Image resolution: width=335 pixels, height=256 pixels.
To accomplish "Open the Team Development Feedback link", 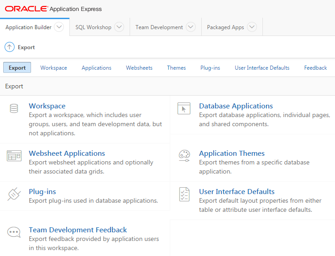I will point(78,230).
